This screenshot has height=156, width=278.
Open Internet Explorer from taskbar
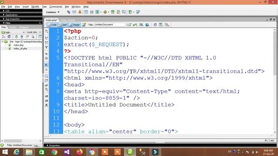click(17, 152)
